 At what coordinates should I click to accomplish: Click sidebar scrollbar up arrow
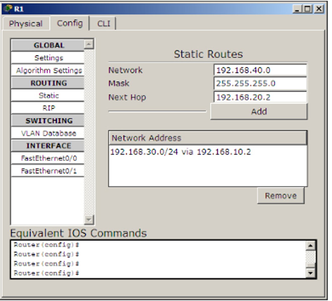pyautogui.click(x=89, y=44)
